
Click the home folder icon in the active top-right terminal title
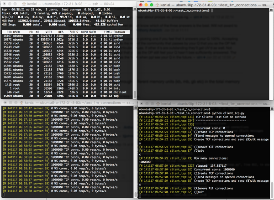tap(157, 5)
